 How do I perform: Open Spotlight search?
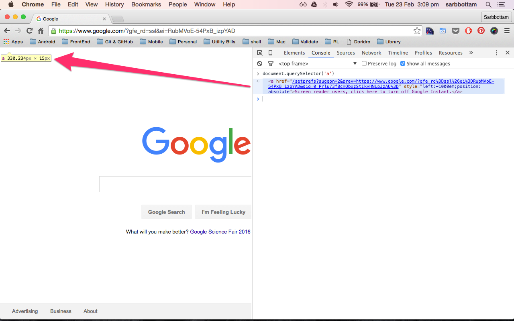488,4
